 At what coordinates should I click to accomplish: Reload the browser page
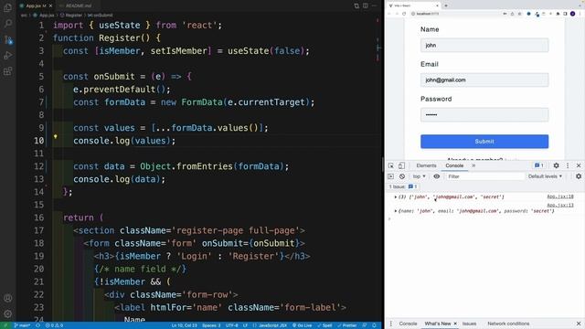(x=404, y=14)
